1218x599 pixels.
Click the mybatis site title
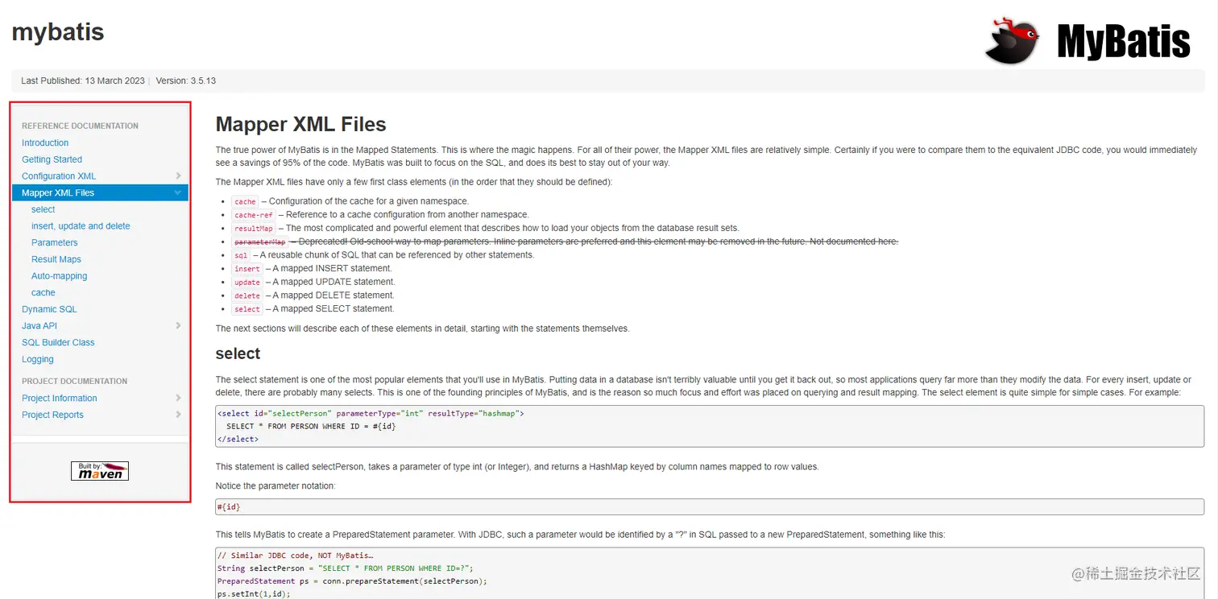58,32
